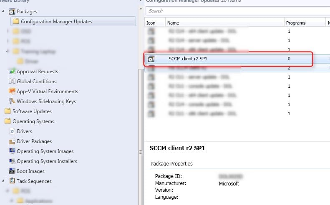This screenshot has width=330, height=205.
Task: Click the Configuration Manager Updates folder icon
Action: [16, 21]
